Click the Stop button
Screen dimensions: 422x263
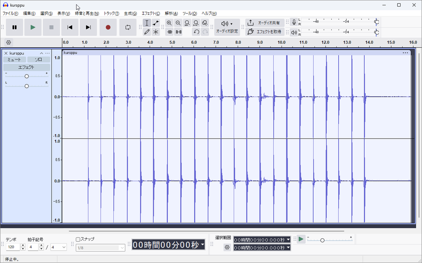pyautogui.click(x=52, y=27)
